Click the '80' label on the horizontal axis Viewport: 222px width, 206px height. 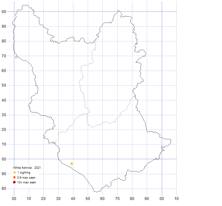(x=132, y=198)
